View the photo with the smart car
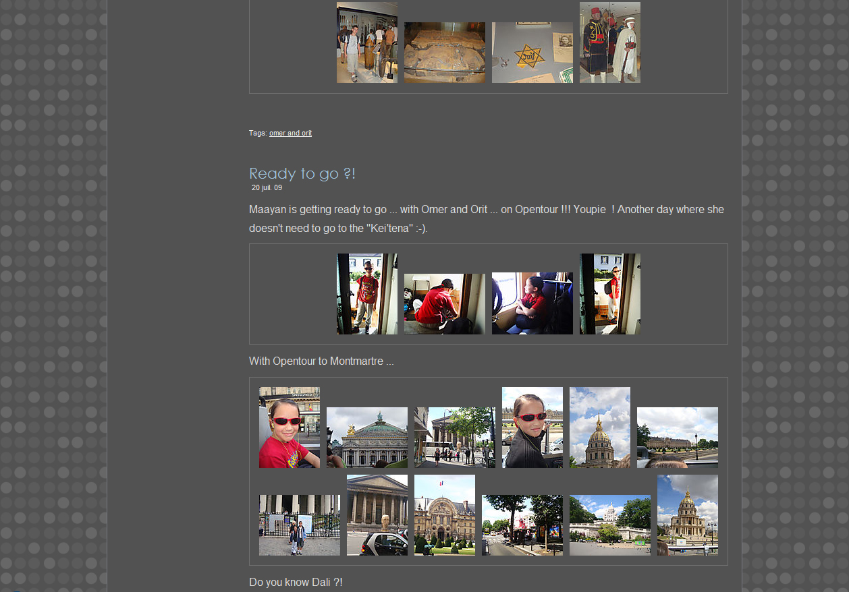 tap(377, 515)
